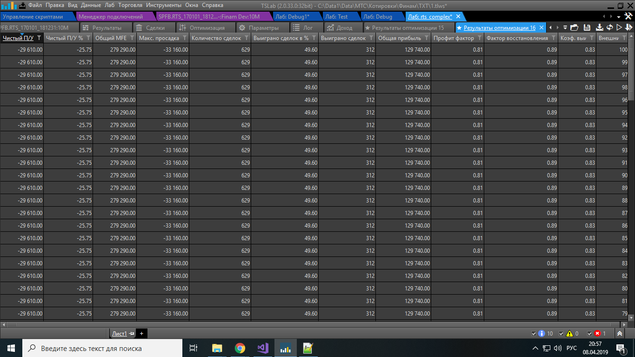Click the TSLab taskbar icon
Screen dimensions: 635x357
coord(285,348)
